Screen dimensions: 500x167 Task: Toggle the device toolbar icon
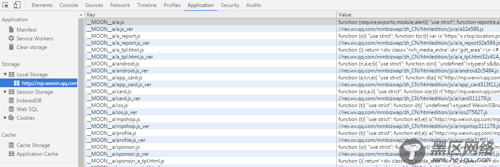[17, 5]
